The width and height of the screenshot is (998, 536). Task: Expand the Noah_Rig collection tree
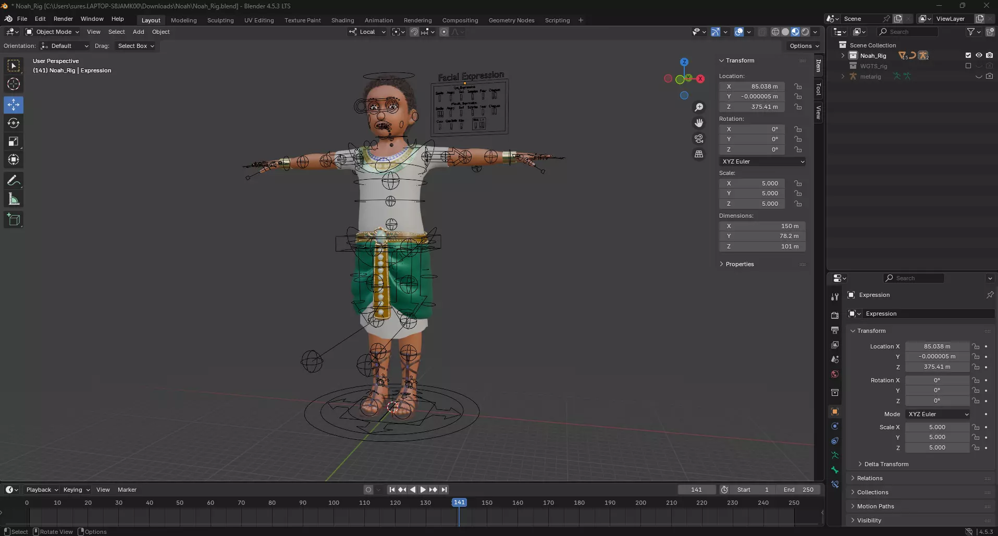843,55
